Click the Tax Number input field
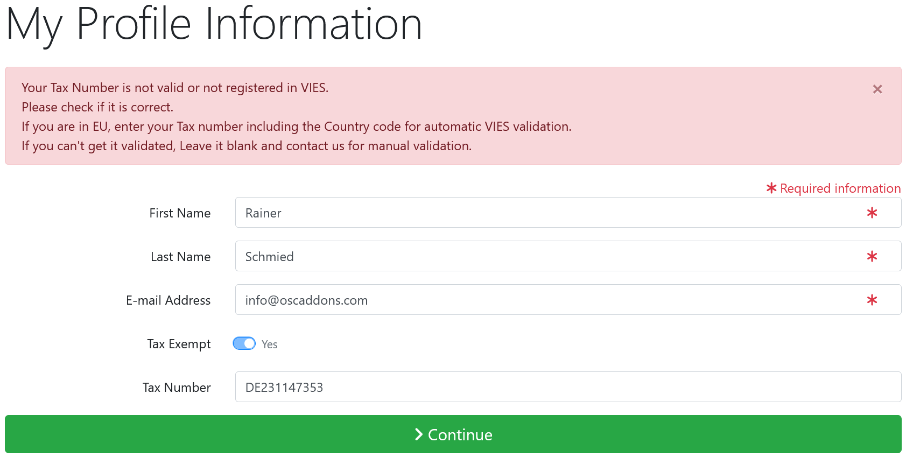 (x=568, y=387)
